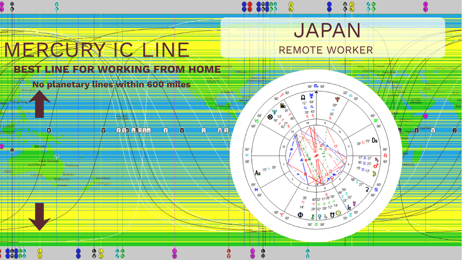Select the red Mars glyph in the chart
Image resolution: width=462 pixels, height=260 pixels.
point(376,166)
